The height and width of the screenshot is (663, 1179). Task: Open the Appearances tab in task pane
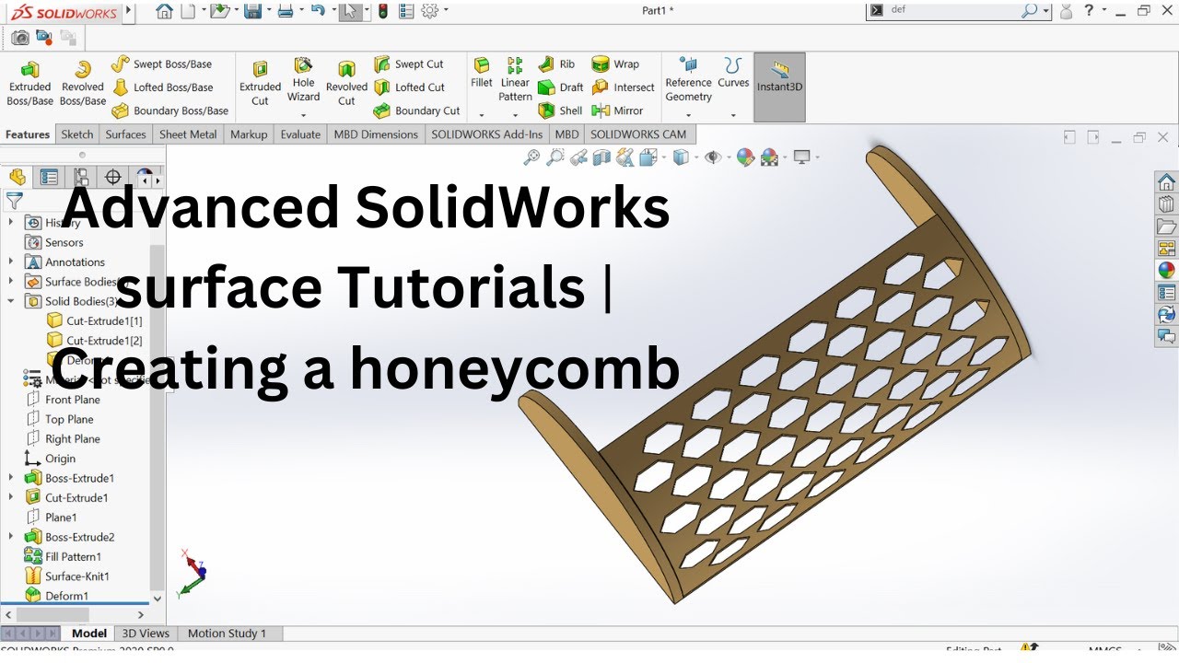[1166, 270]
